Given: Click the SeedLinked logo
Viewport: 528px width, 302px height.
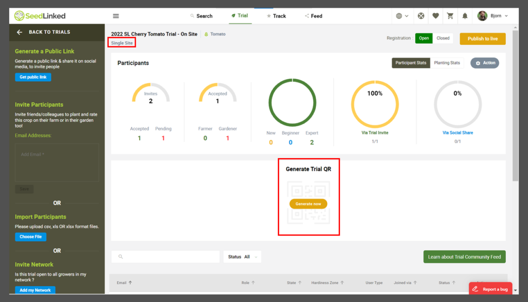Looking at the screenshot, I should coord(40,15).
